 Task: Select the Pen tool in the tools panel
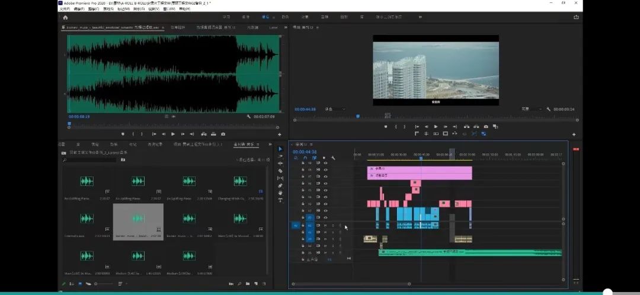(280, 185)
